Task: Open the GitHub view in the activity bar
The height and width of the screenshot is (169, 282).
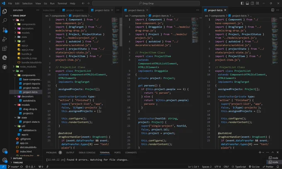Action: click(x=5, y=67)
